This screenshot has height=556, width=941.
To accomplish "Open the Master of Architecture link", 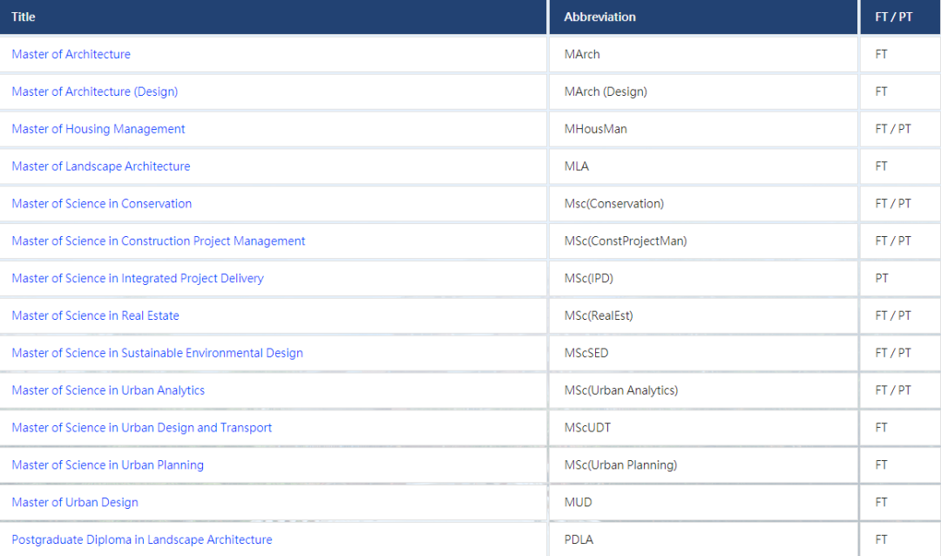I will click(x=71, y=54).
